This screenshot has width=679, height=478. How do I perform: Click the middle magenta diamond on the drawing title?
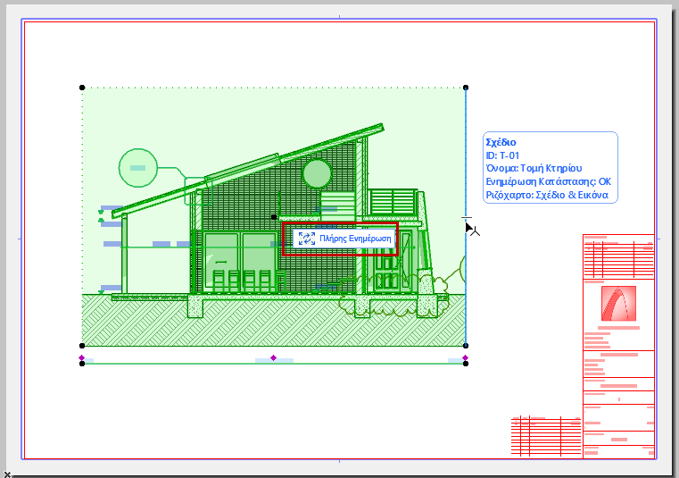point(273,358)
